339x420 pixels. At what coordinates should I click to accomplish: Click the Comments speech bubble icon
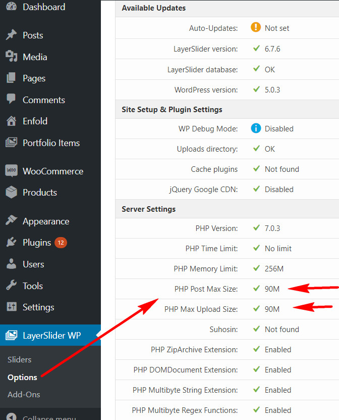click(11, 99)
